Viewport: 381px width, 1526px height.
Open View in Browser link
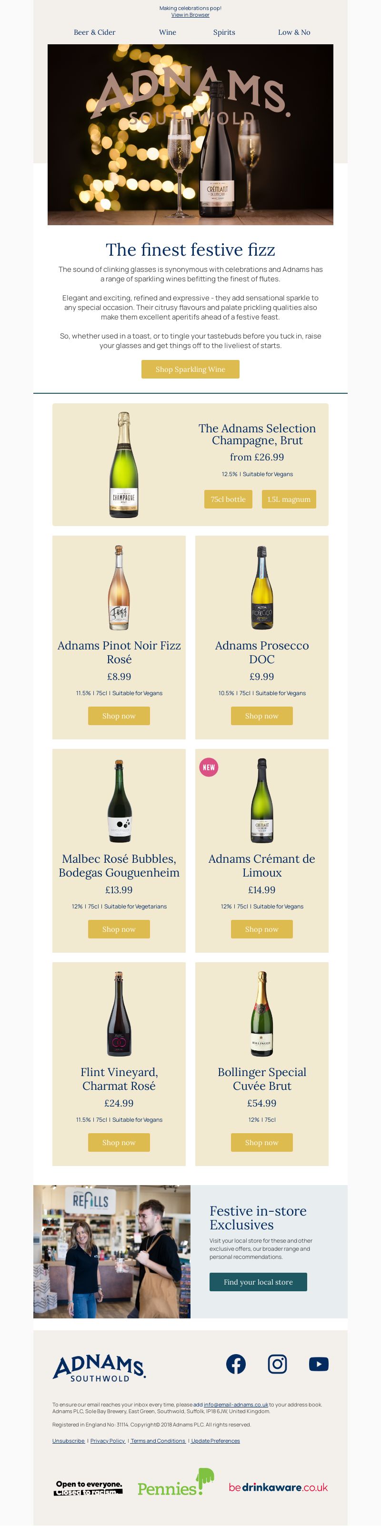190,15
